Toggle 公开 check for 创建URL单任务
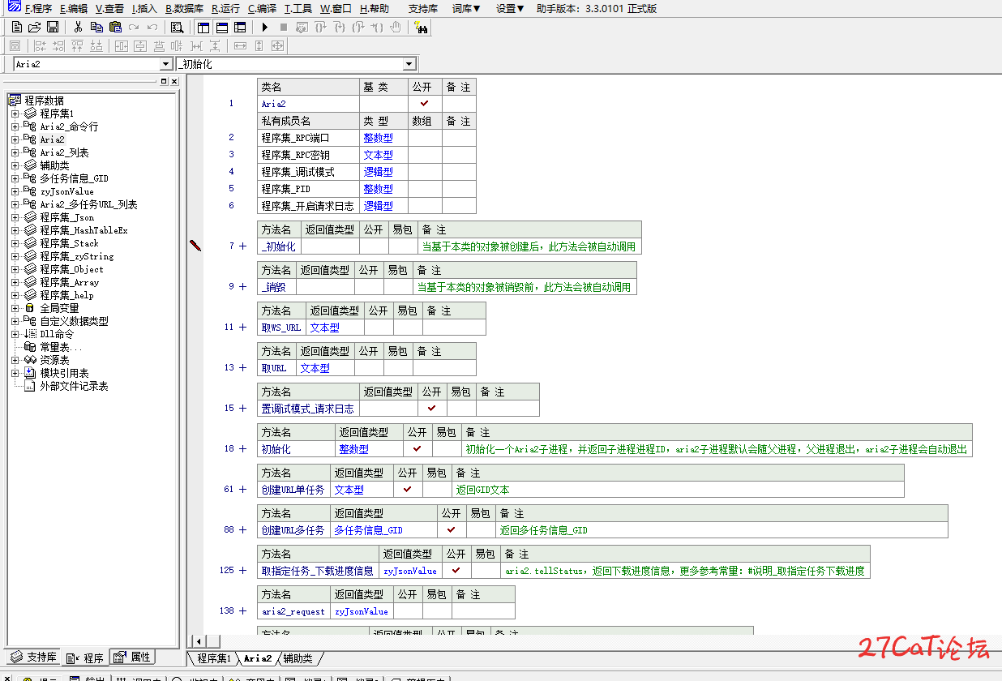This screenshot has width=1002, height=681. [408, 490]
